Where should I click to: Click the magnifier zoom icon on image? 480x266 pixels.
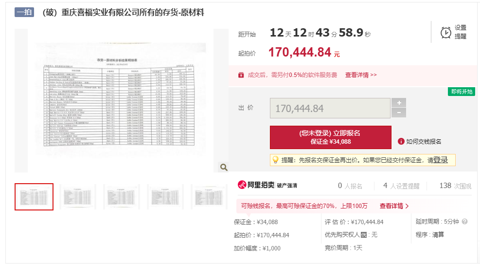click(224, 167)
